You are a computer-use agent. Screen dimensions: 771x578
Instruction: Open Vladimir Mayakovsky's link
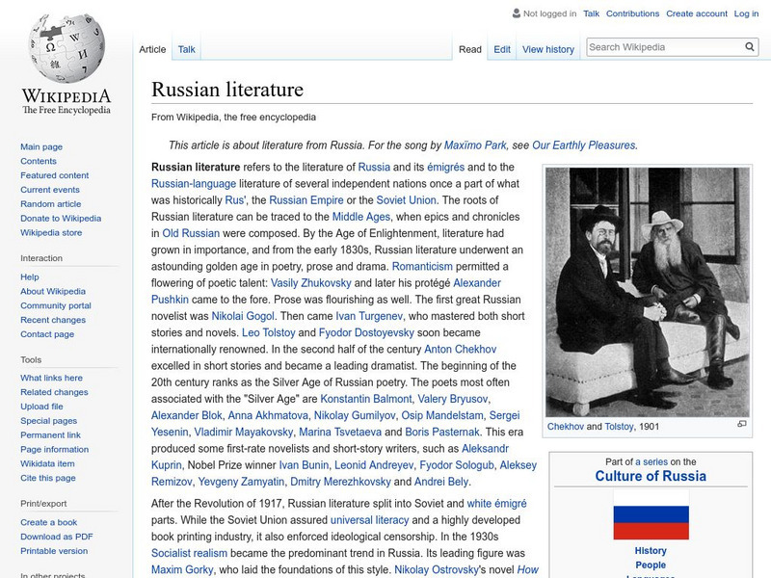244,432
